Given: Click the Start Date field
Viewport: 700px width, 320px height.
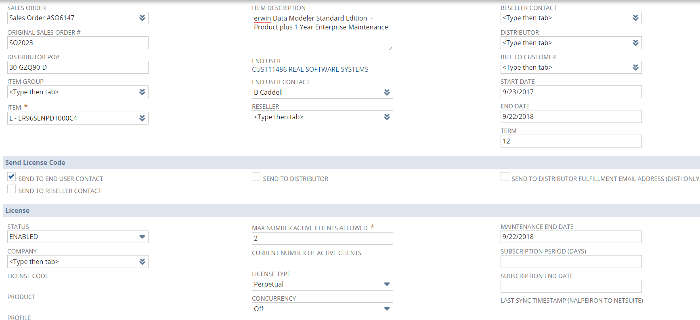Looking at the screenshot, I should (571, 92).
